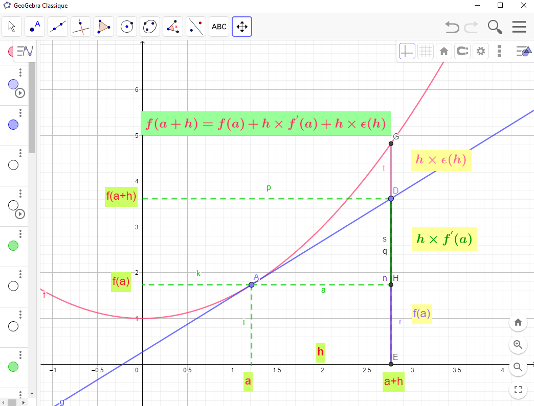Select the Angle tool
The image size is (534, 406).
(173, 27)
